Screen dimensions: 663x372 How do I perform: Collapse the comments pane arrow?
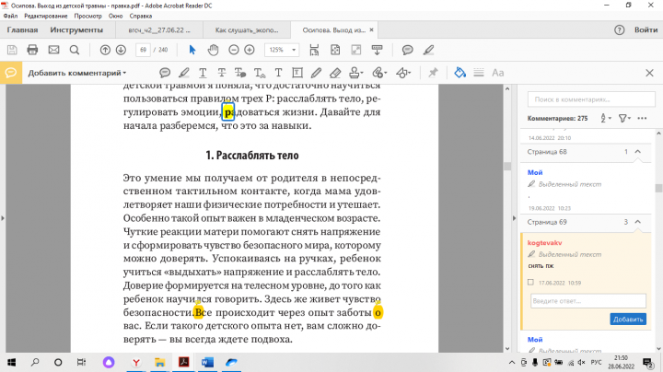(514, 218)
